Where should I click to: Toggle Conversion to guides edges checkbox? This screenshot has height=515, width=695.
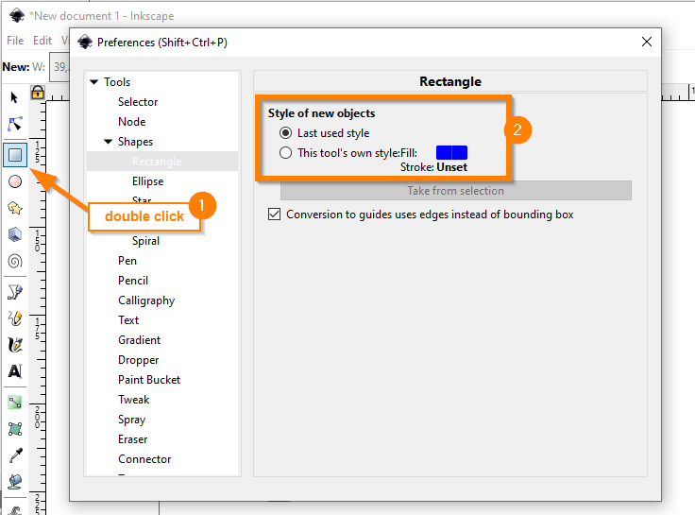[x=275, y=215]
